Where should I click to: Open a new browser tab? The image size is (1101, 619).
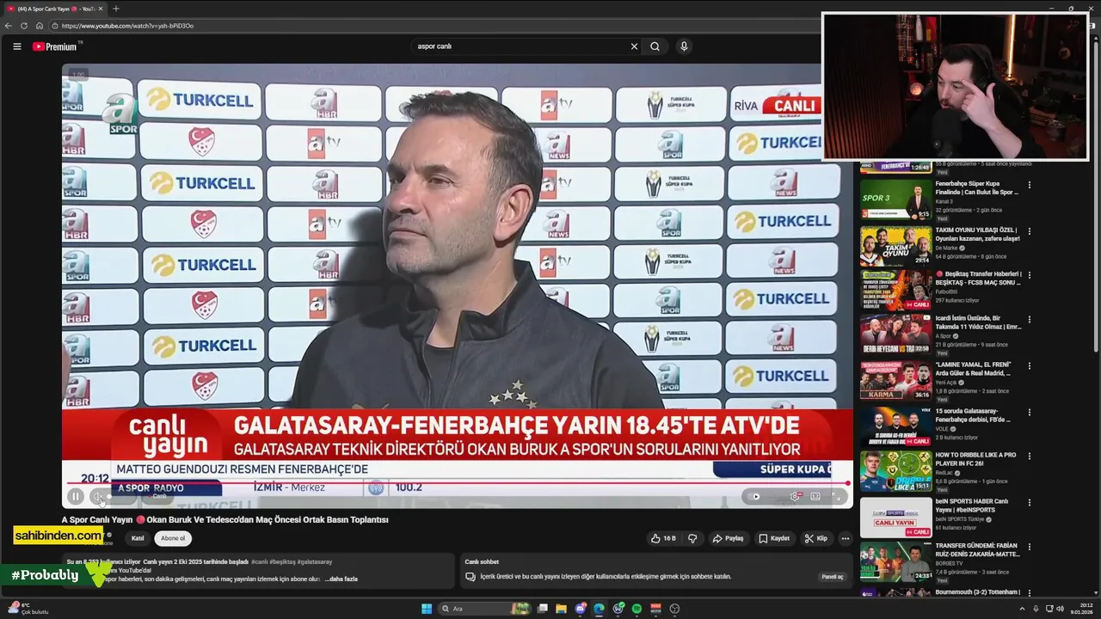116,9
